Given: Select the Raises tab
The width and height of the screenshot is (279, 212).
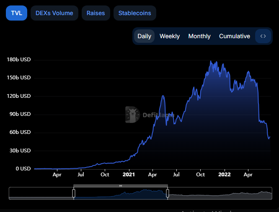Looking at the screenshot, I should (x=96, y=13).
